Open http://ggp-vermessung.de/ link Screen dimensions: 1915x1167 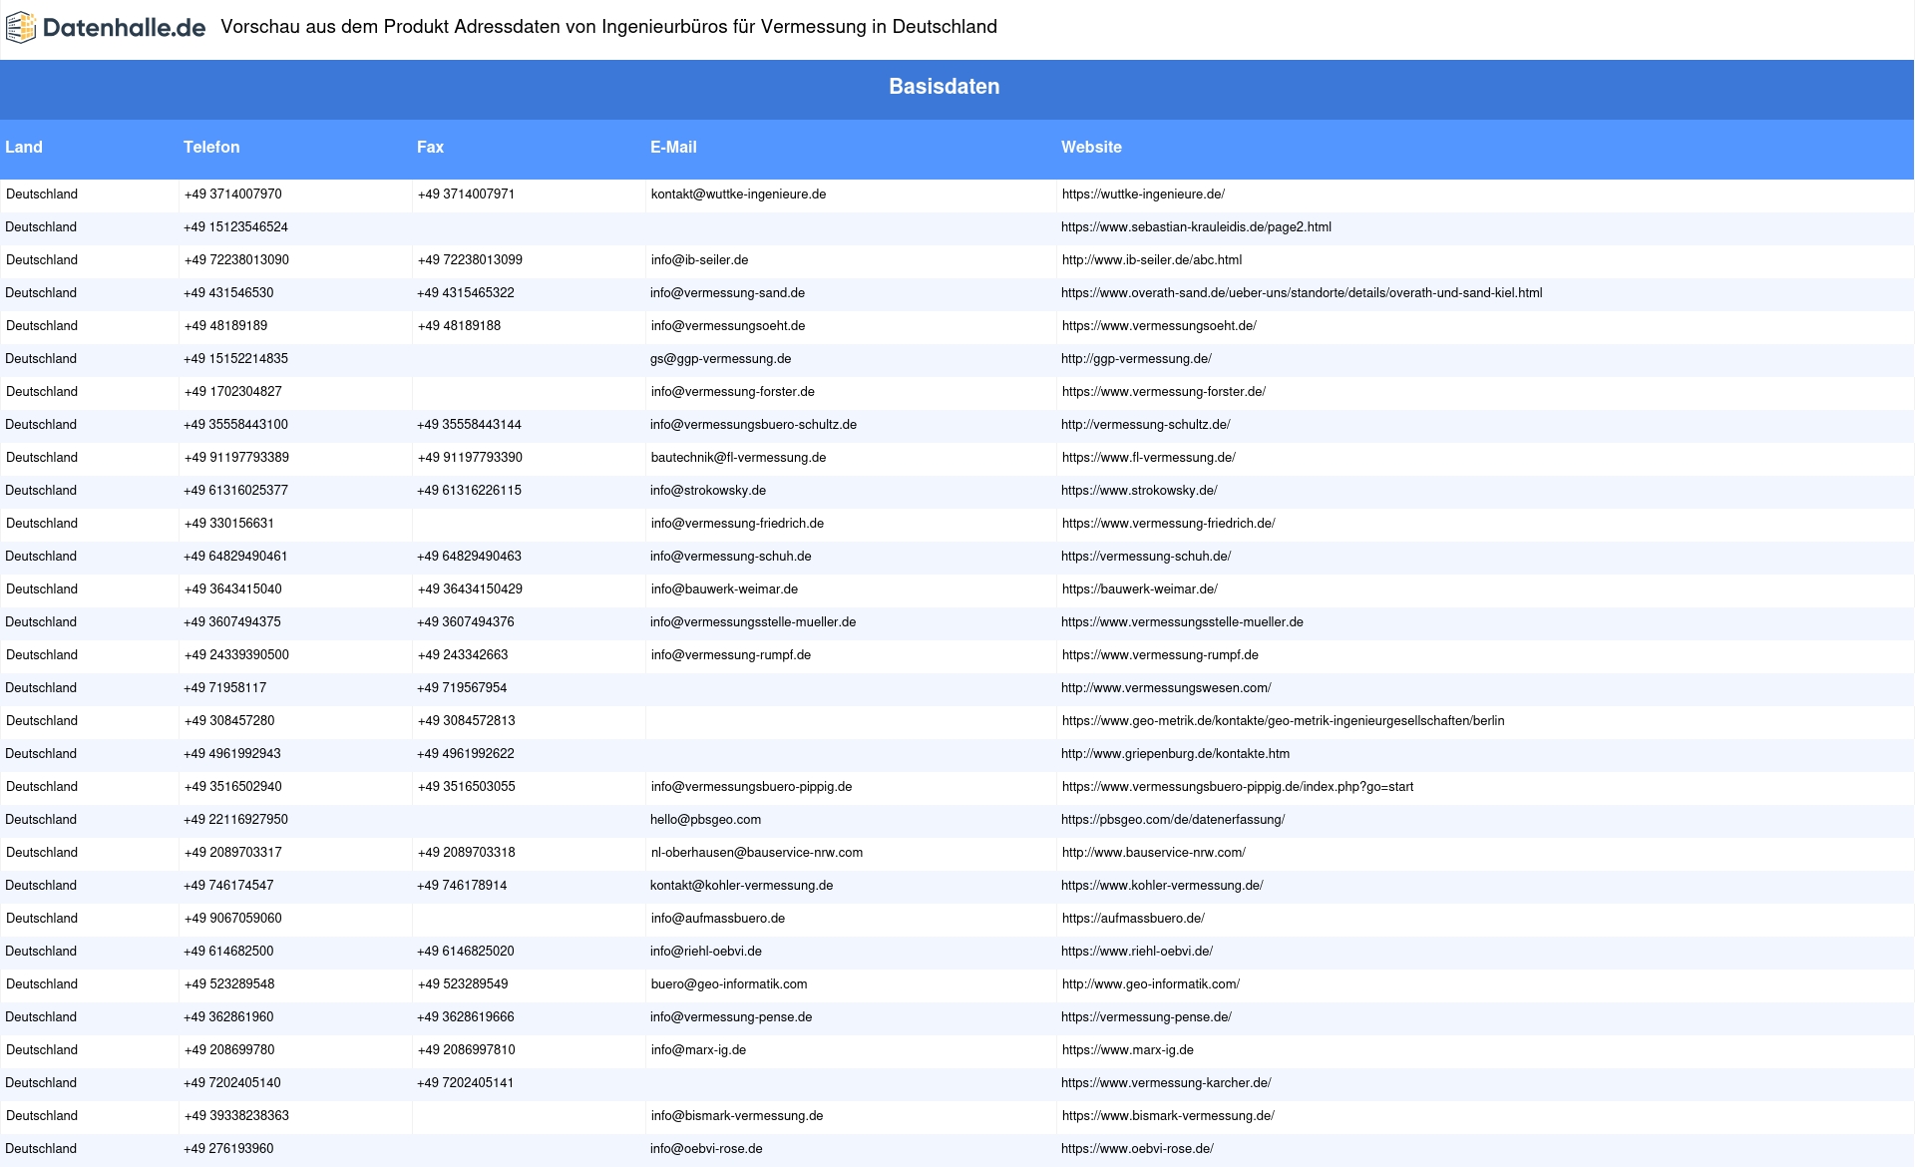1136,359
